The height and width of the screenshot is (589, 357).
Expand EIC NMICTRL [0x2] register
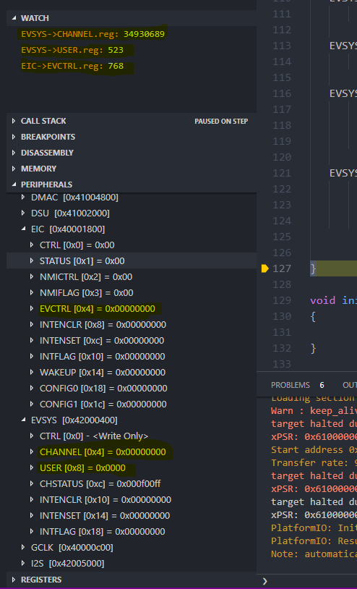click(33, 277)
